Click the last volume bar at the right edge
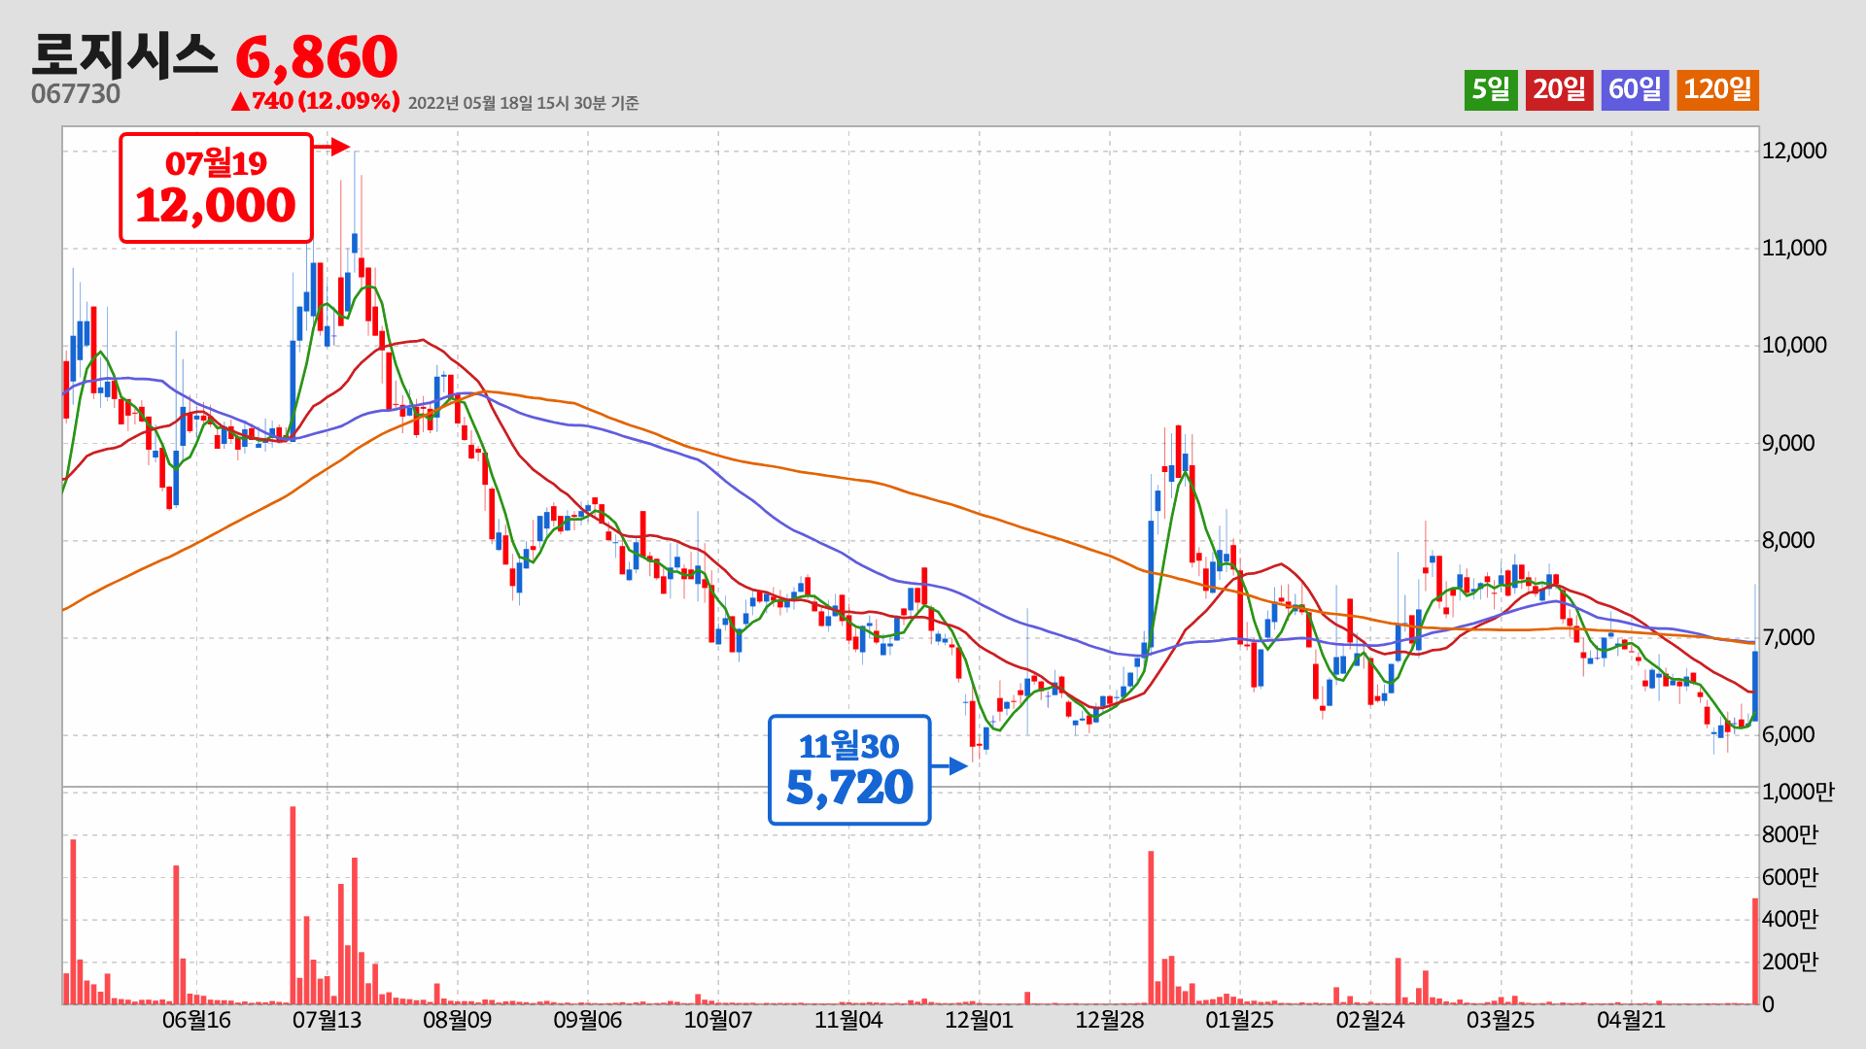The height and width of the screenshot is (1049, 1866). (1755, 951)
